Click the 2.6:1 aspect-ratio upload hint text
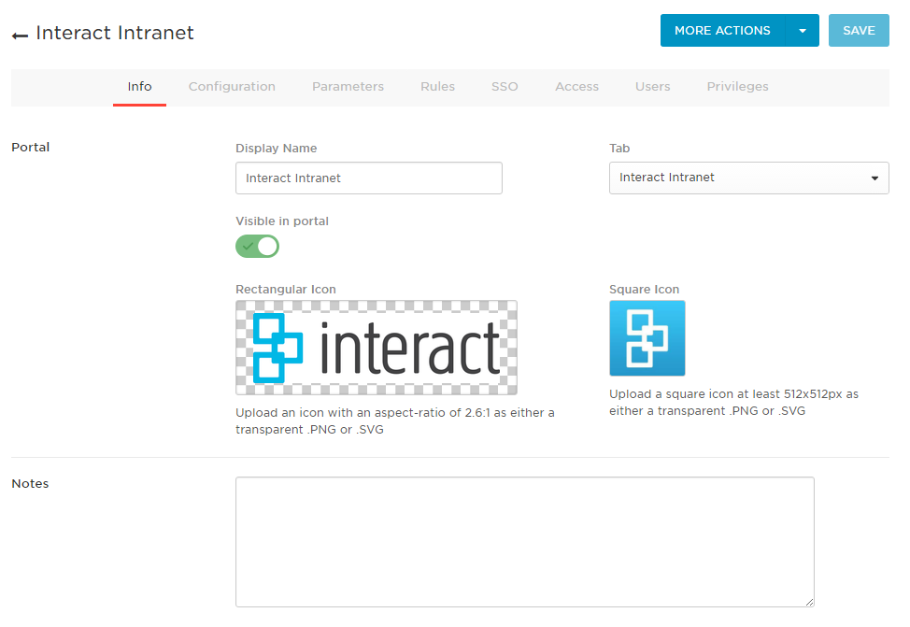This screenshot has height=627, width=910. pos(395,420)
